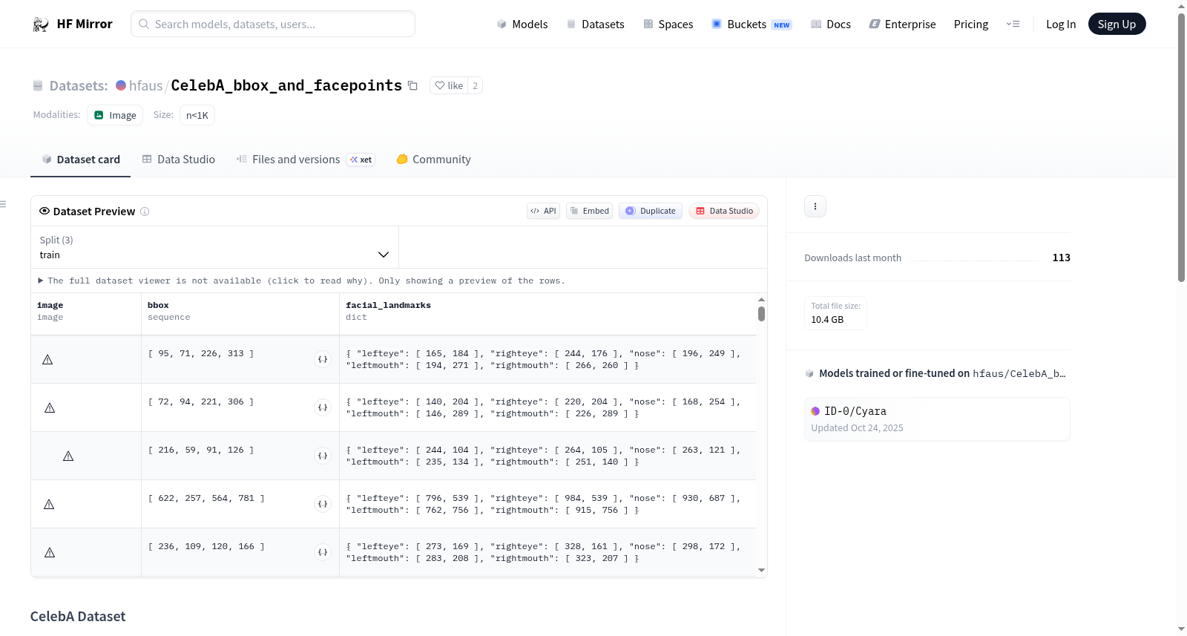
Task: Click the n<1K size tag
Action: [197, 115]
